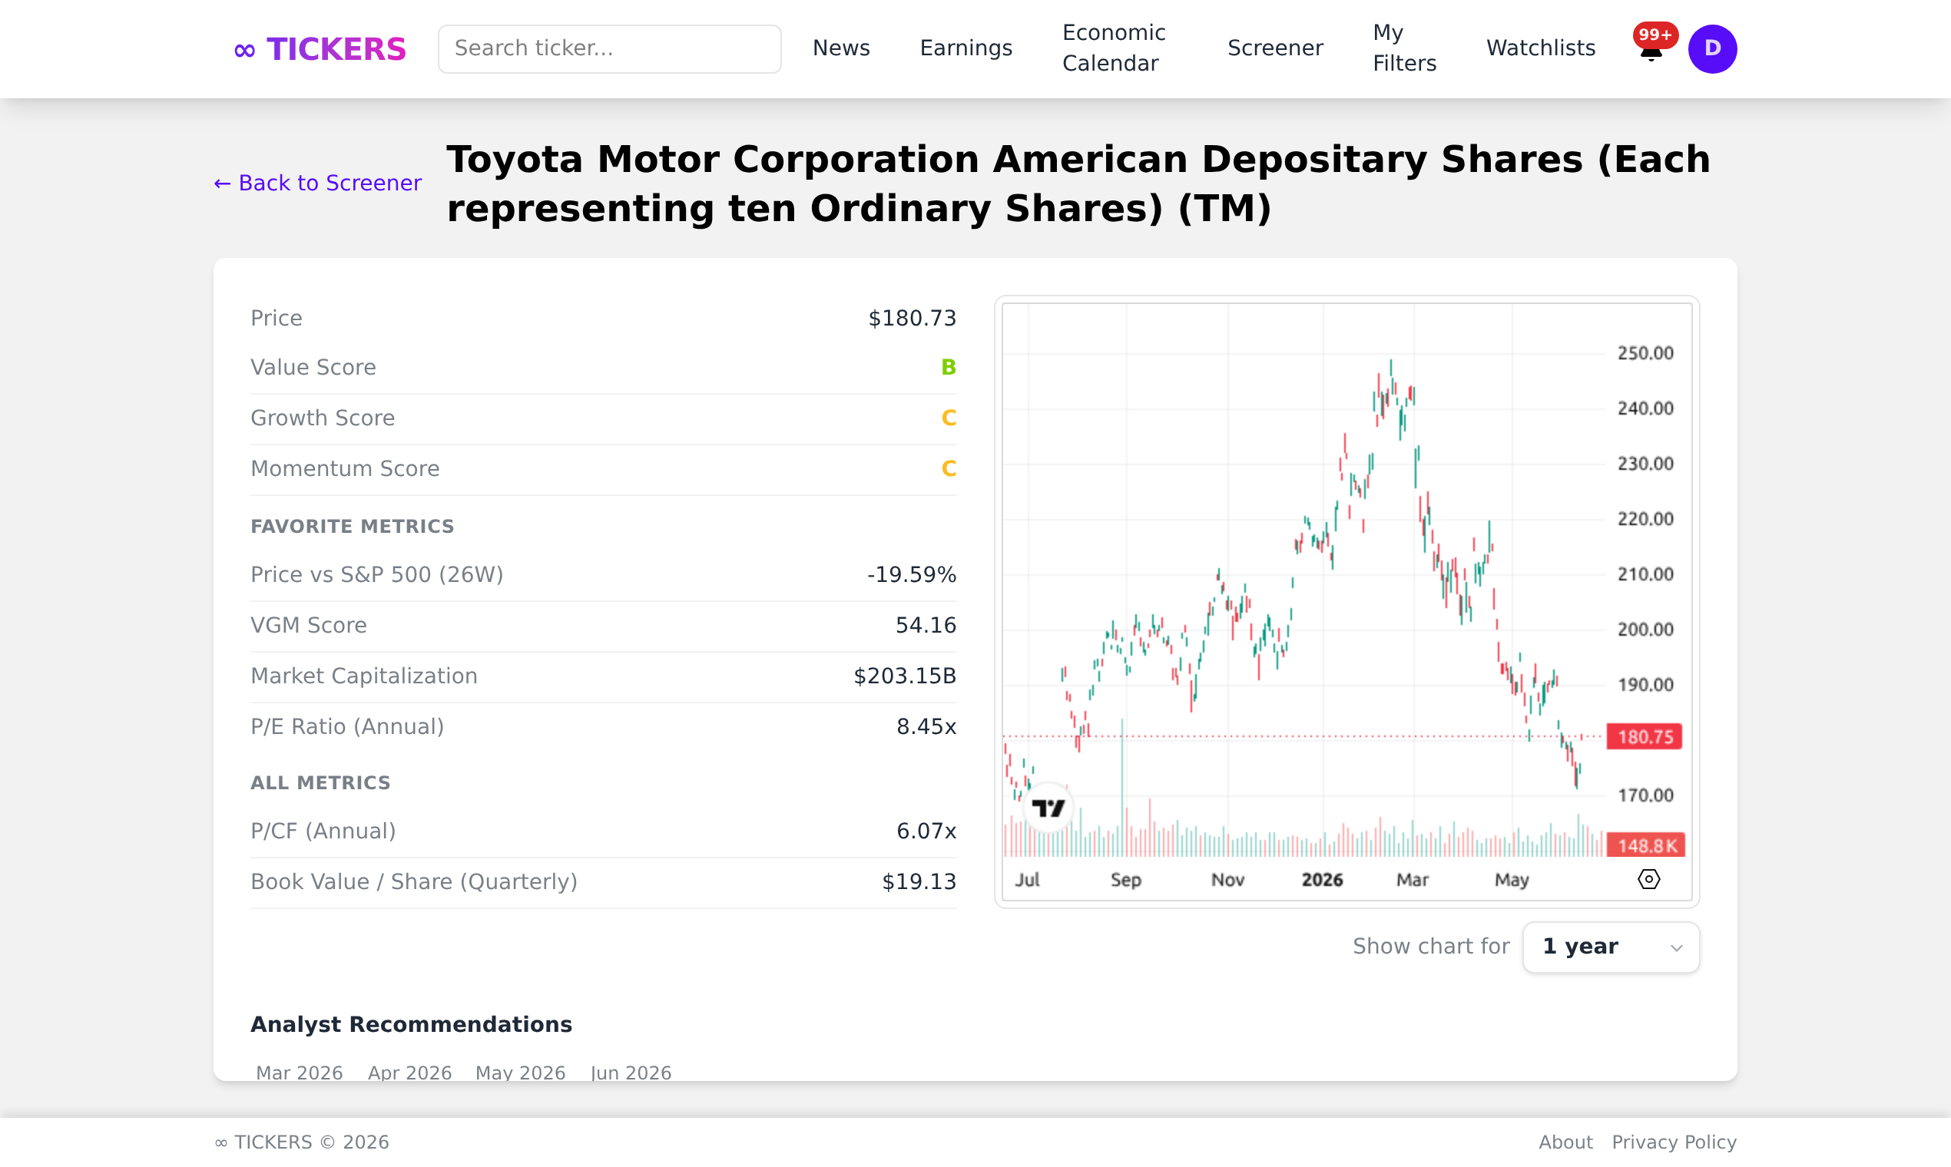Open chart settings hexagon icon
Viewport: 1951px width, 1167px height.
(x=1648, y=879)
